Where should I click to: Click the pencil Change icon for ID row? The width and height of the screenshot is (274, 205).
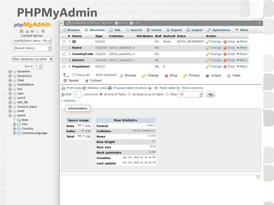click(x=208, y=42)
